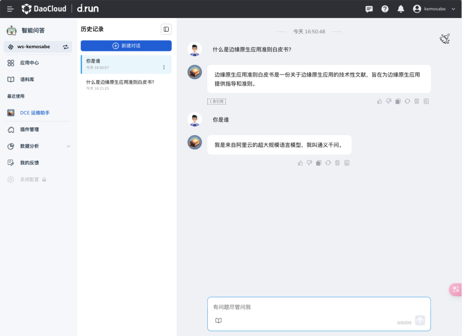Switch workspace using ws-kemosabe swap icon

pyautogui.click(x=65, y=47)
